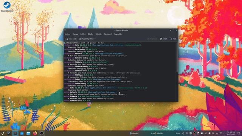
Task: Open the KDE application launcher
Action: [3, 133]
